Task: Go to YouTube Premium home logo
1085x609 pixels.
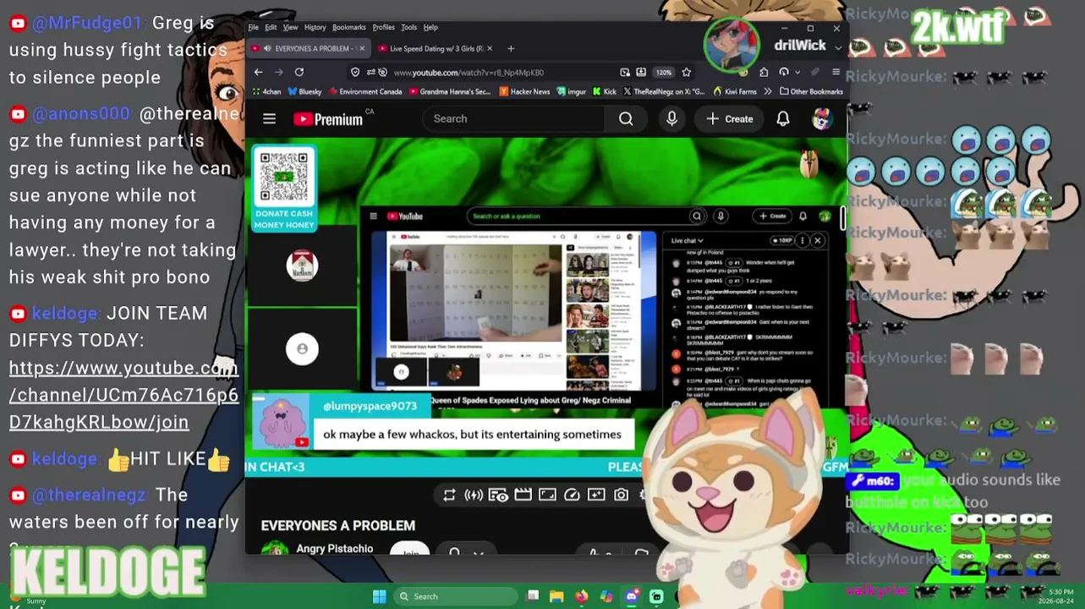Action: click(x=328, y=119)
